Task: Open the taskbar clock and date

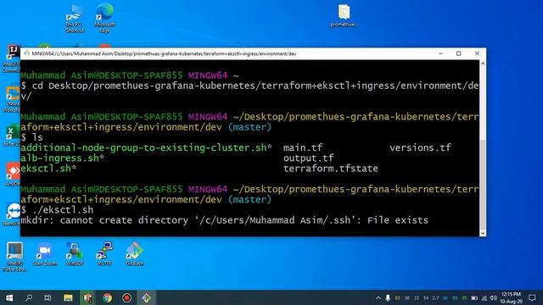Action: tap(511, 297)
